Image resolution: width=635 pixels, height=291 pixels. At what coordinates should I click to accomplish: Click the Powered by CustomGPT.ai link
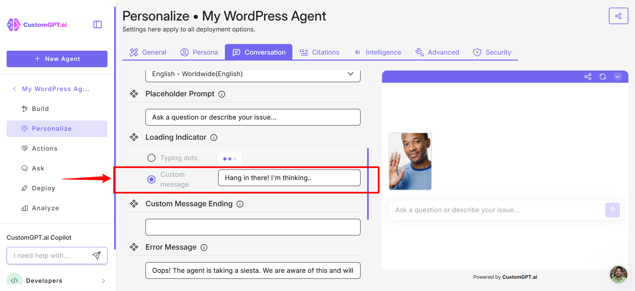(505, 277)
